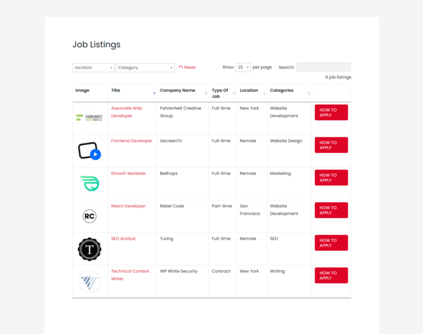Click the Reset arrow icon
The height and width of the screenshot is (334, 423).
[x=181, y=68]
